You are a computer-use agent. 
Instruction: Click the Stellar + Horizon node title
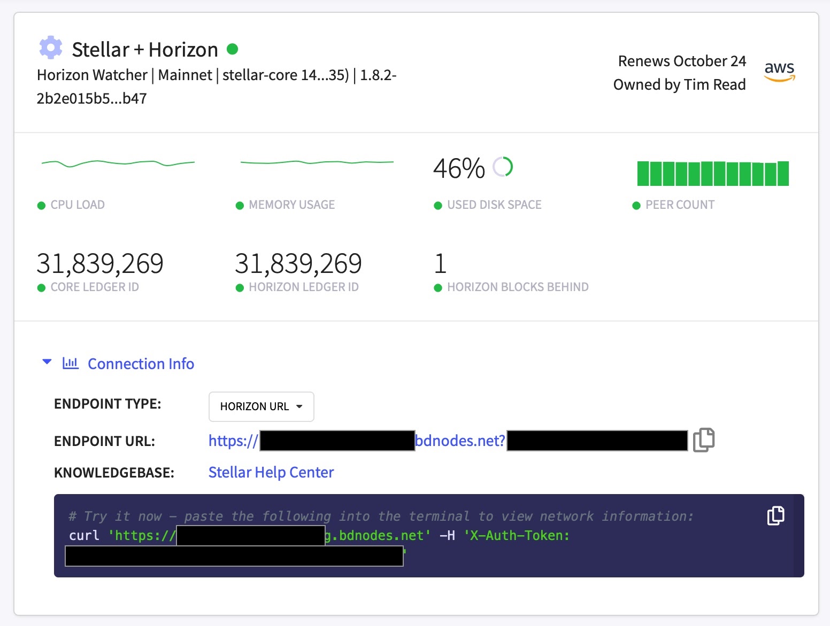coord(145,50)
